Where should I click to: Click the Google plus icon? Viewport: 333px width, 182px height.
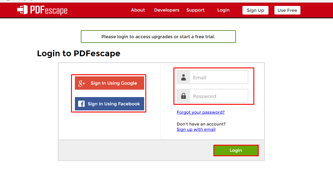82,83
